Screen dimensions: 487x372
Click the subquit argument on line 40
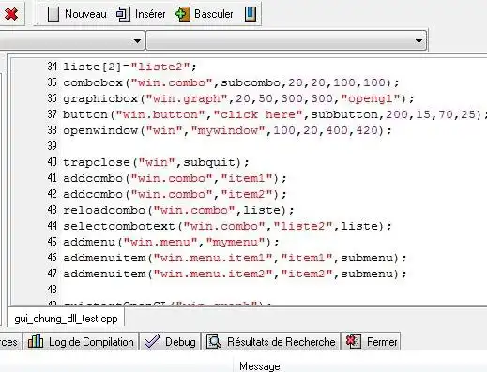coord(208,162)
